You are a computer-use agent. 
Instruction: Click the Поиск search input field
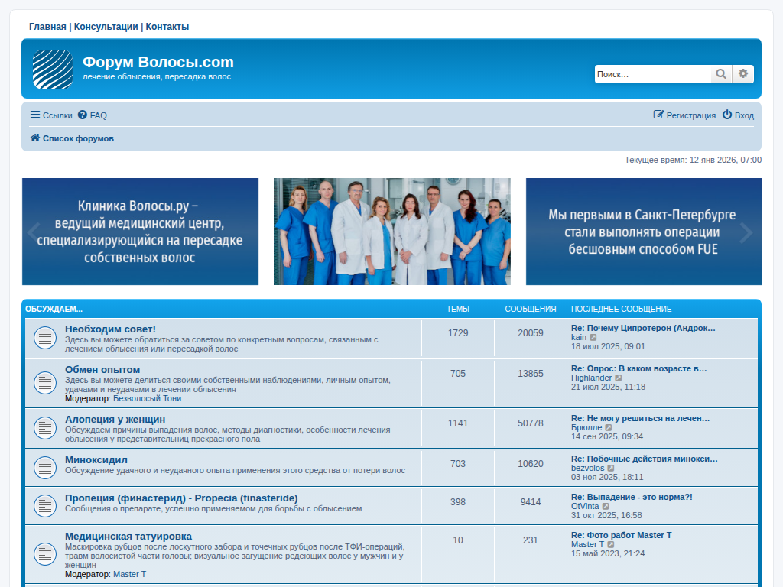(x=651, y=74)
